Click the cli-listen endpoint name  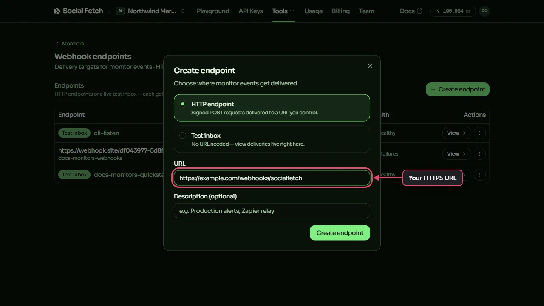[x=107, y=133]
